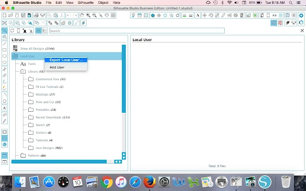Choose Add User from context menu
The image size is (306, 191).
[66, 67]
